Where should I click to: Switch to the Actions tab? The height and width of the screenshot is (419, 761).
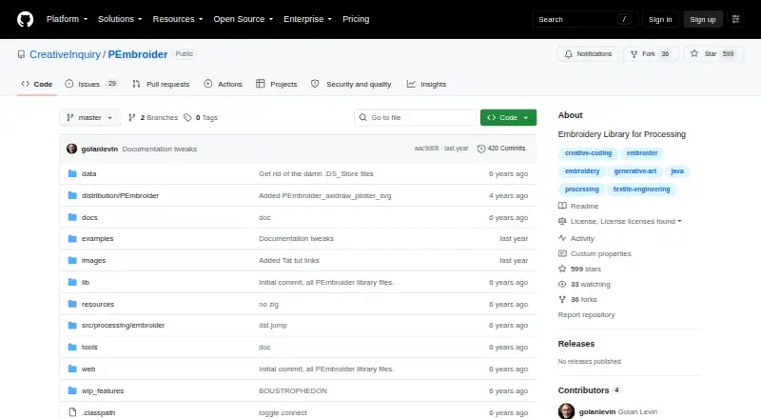[x=224, y=84]
